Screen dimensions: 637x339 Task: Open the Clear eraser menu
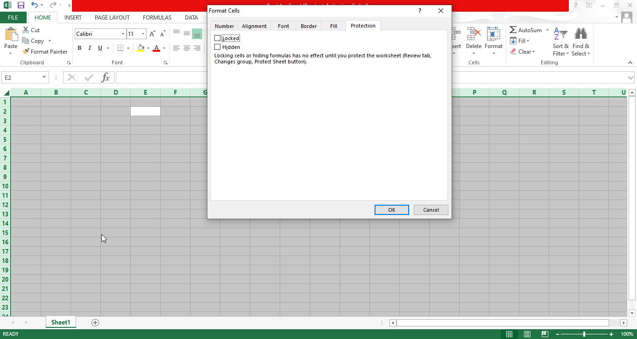(523, 51)
